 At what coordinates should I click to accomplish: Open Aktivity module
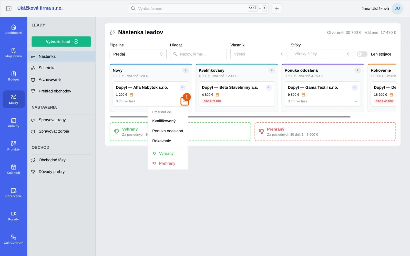point(14,123)
